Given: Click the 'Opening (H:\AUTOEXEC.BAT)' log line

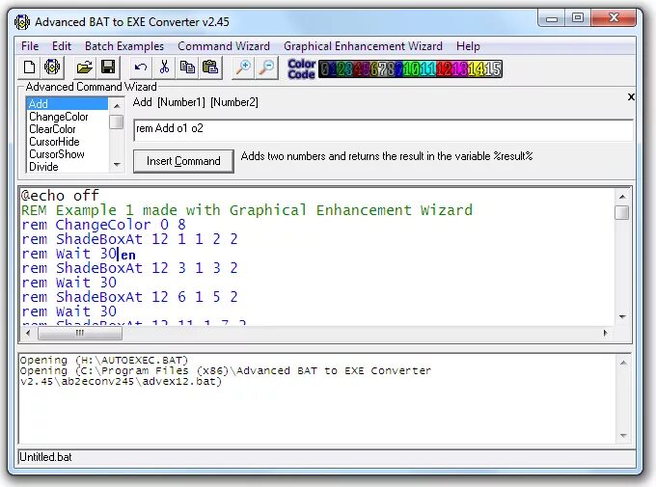Looking at the screenshot, I should pyautogui.click(x=104, y=361).
